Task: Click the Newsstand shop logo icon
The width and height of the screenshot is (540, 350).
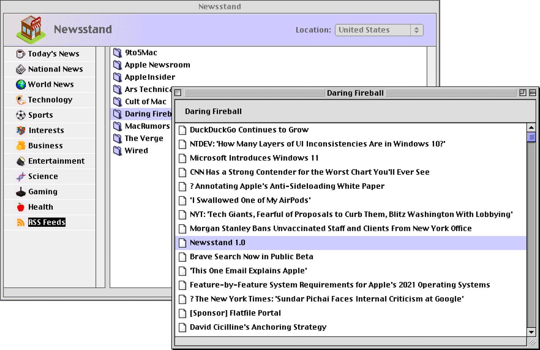Action: [31, 30]
